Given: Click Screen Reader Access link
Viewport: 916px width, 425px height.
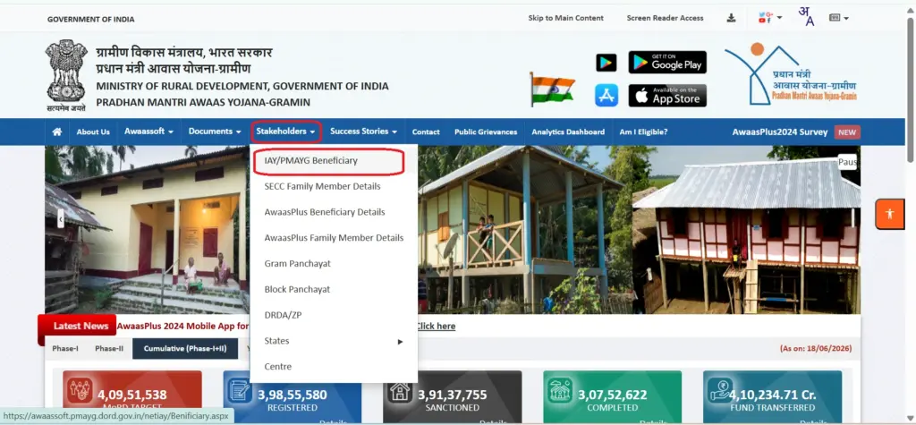Looking at the screenshot, I should click(x=665, y=18).
